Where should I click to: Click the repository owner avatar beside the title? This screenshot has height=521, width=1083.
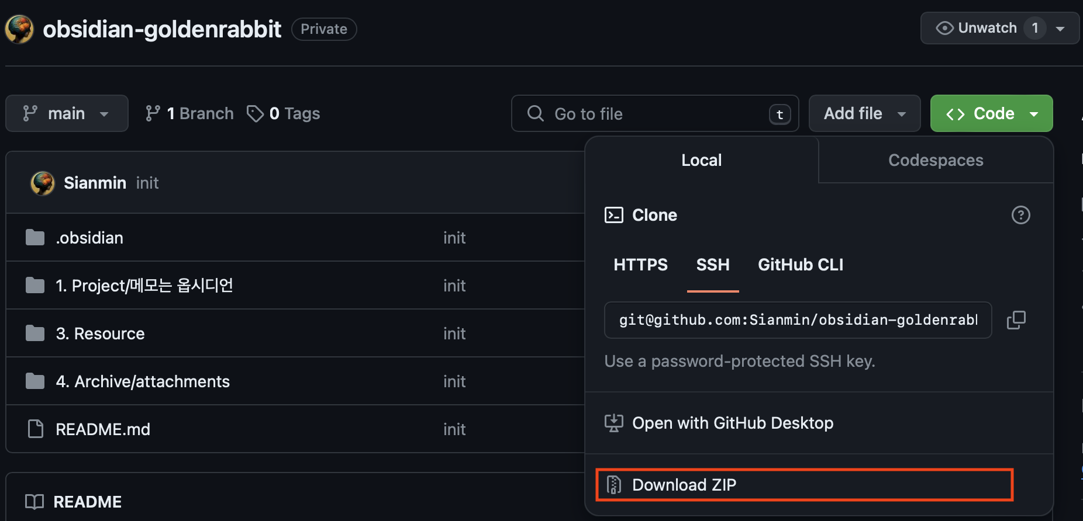point(19,29)
